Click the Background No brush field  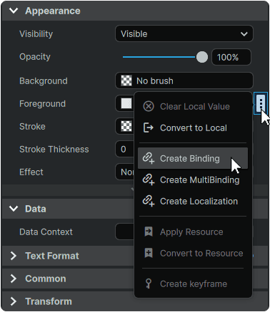184,80
